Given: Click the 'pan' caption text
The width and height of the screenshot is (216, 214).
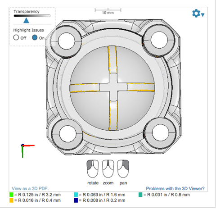Looking at the screenshot, I should [x=123, y=183].
